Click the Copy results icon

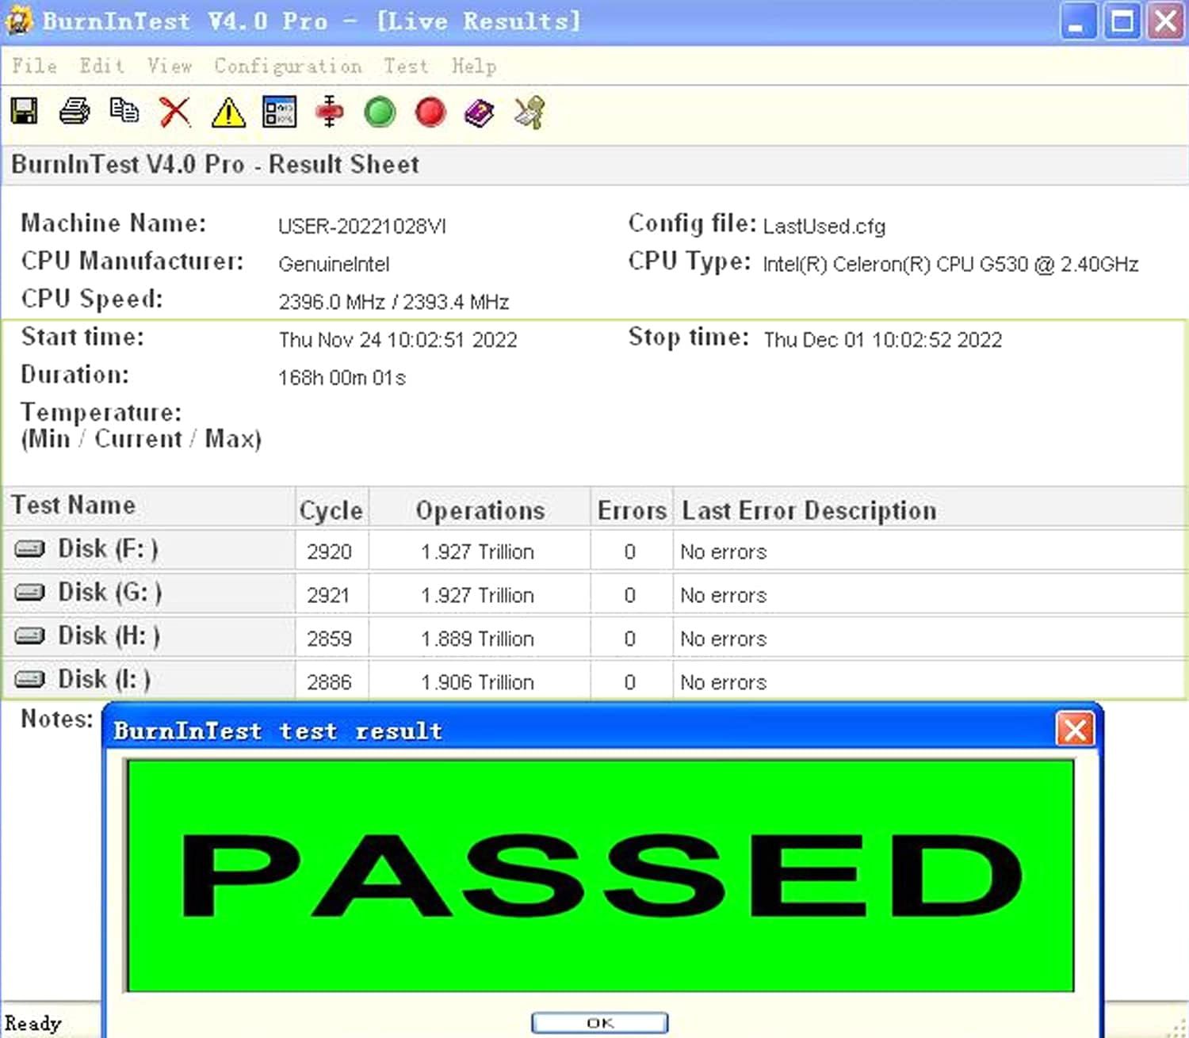point(124,112)
